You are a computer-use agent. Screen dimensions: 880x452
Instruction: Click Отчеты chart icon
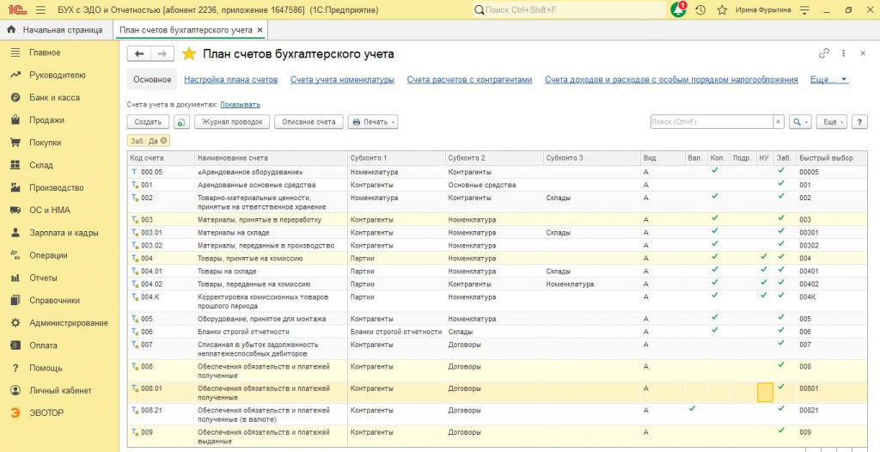click(x=15, y=278)
